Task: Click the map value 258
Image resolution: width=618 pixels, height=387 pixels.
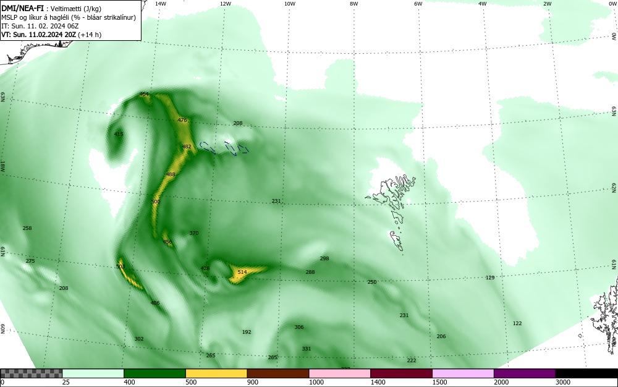Action: coord(27,228)
